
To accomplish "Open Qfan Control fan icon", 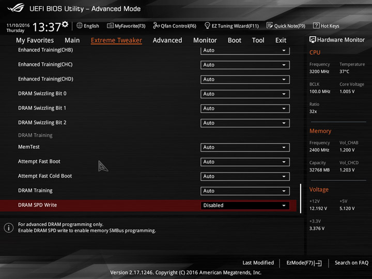I will 156,25.
